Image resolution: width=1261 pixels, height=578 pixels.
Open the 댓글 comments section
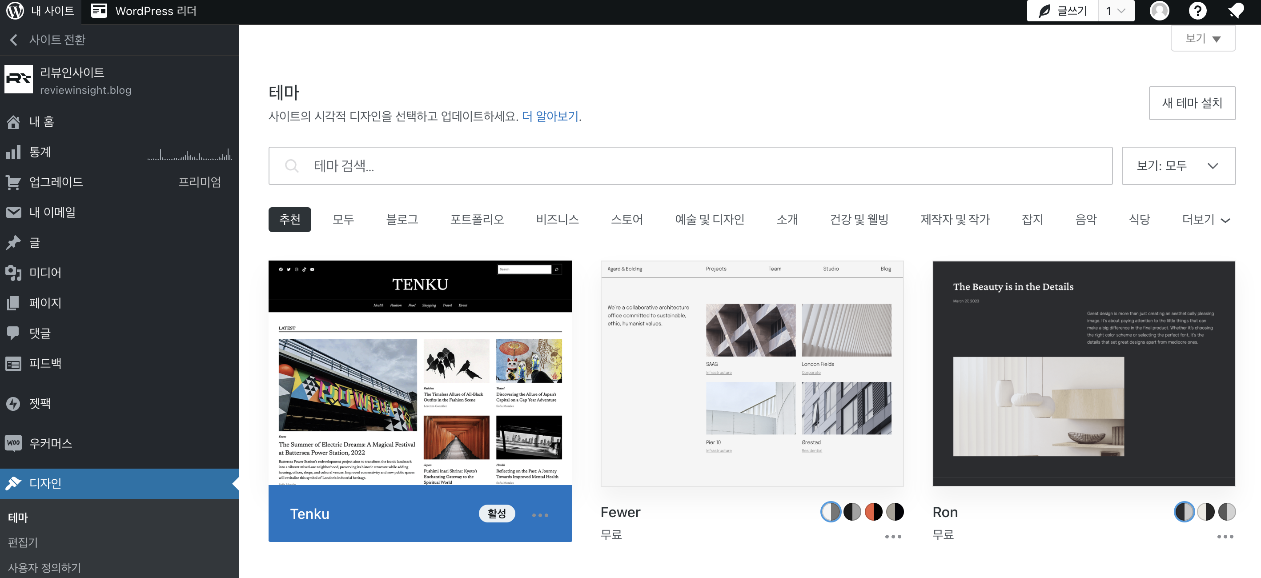(13, 333)
